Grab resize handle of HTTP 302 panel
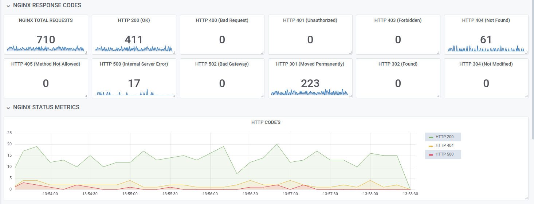The width and height of the screenshot is (534, 204). coord(438,96)
